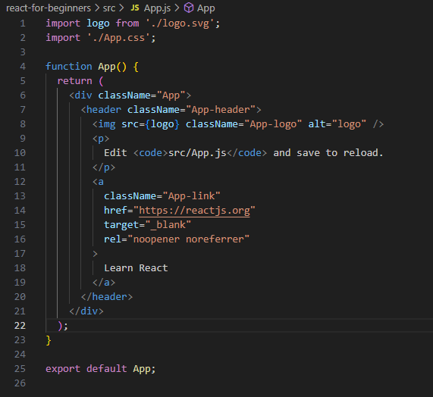The height and width of the screenshot is (397, 433).
Task: Click the chevron after react-for-beginners
Action: click(97, 8)
